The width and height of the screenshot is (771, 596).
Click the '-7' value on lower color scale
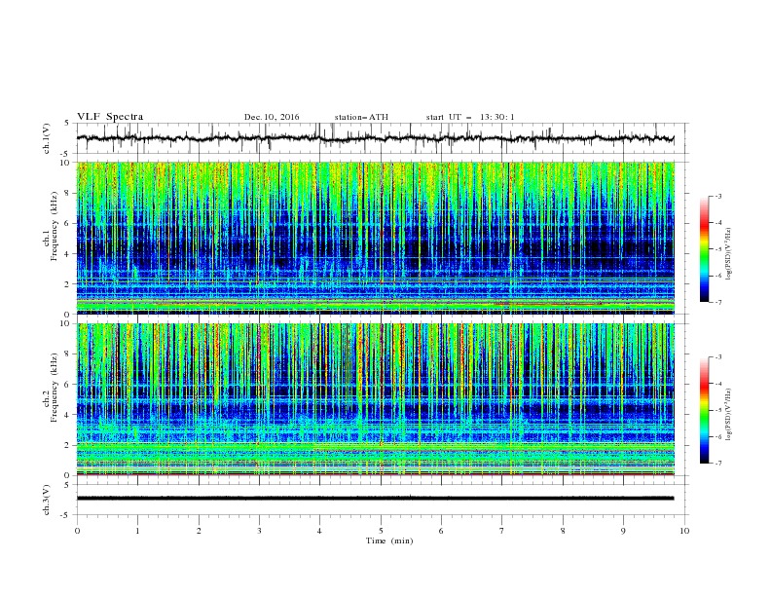[717, 463]
